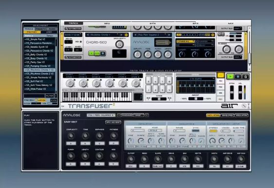This screenshot has width=274, height=188.
Task: Start playback with the green master play button
Action: pyautogui.click(x=230, y=76)
